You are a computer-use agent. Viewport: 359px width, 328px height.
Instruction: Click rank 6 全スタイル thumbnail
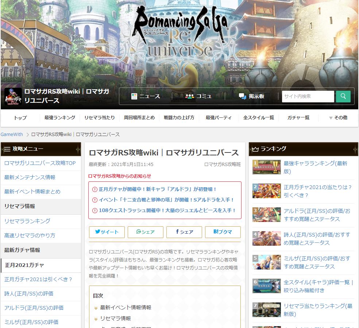266,286
